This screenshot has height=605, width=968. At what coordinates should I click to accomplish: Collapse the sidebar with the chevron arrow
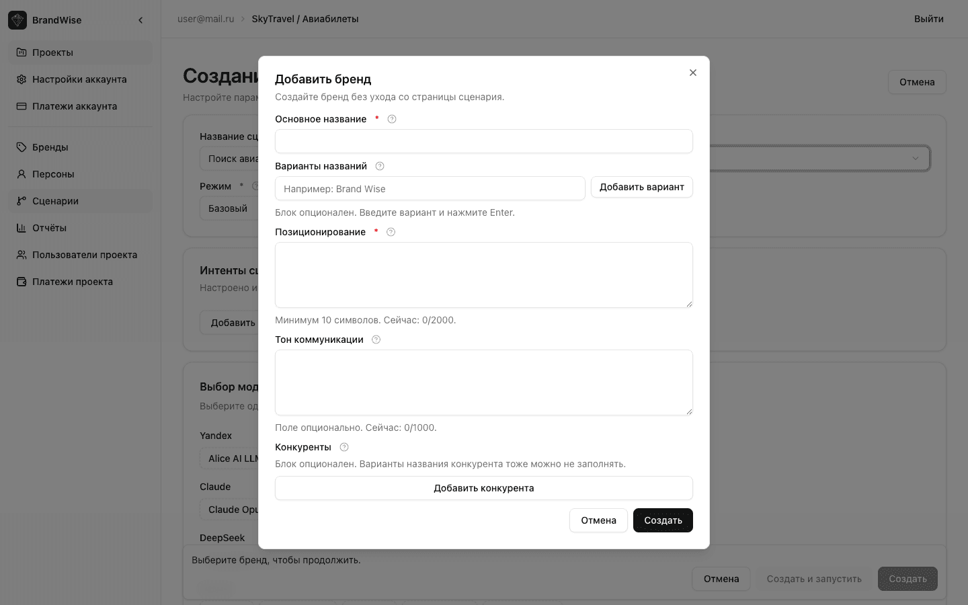pos(140,20)
